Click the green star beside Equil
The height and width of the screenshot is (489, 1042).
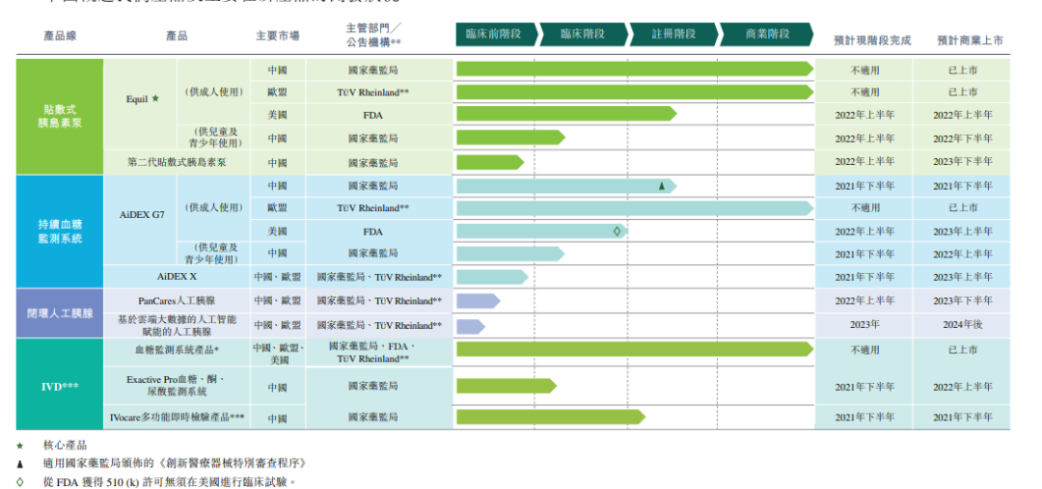154,98
